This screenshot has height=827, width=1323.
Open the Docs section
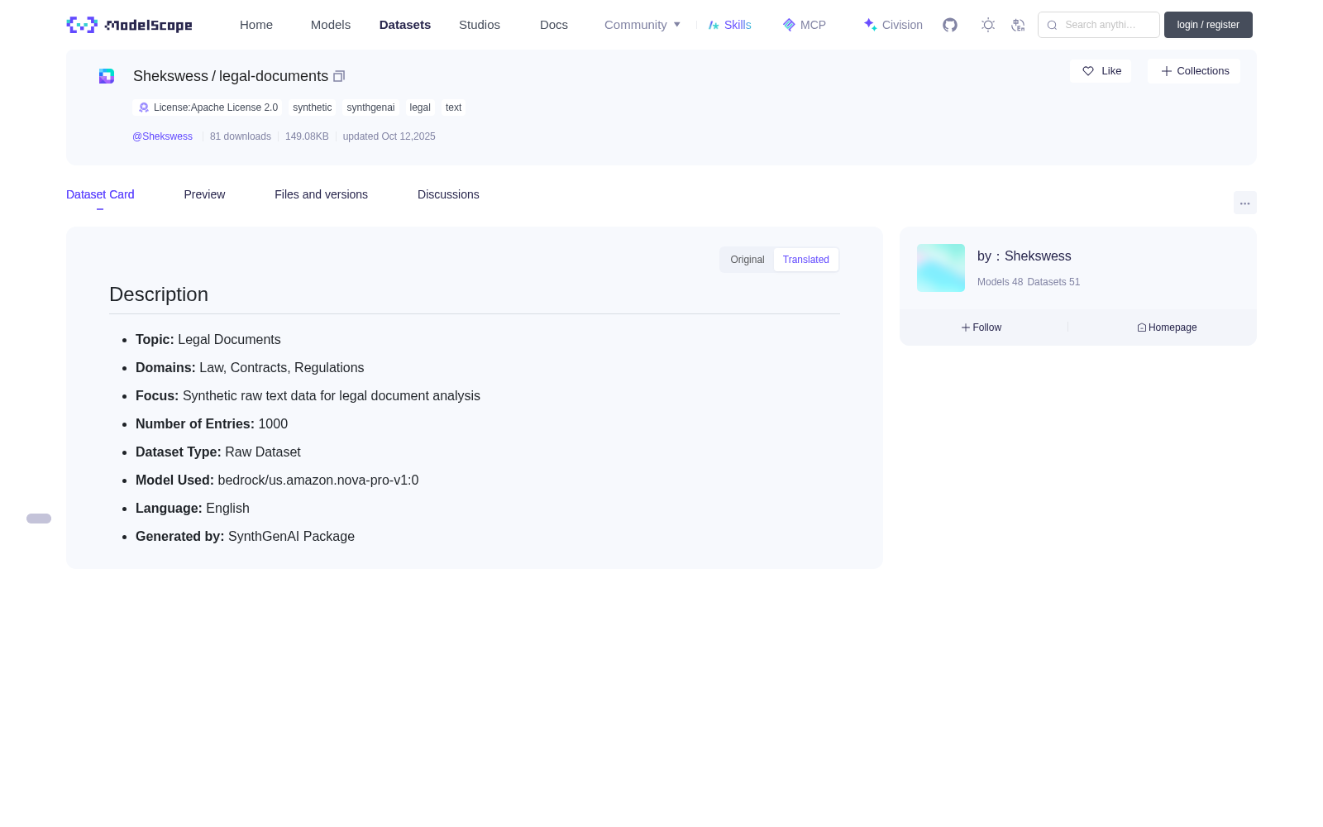click(x=554, y=25)
